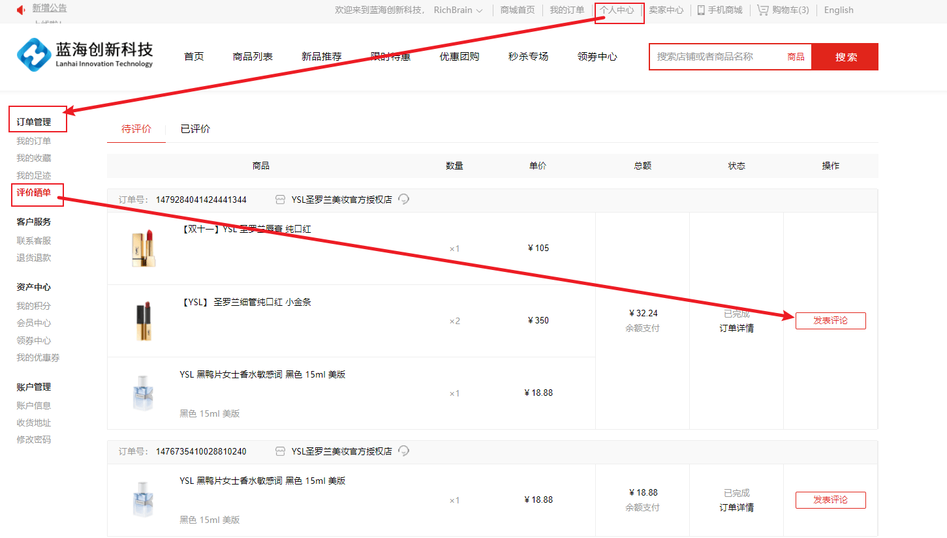
Task: Open 修改密码 in the sidebar
Action: tap(33, 440)
